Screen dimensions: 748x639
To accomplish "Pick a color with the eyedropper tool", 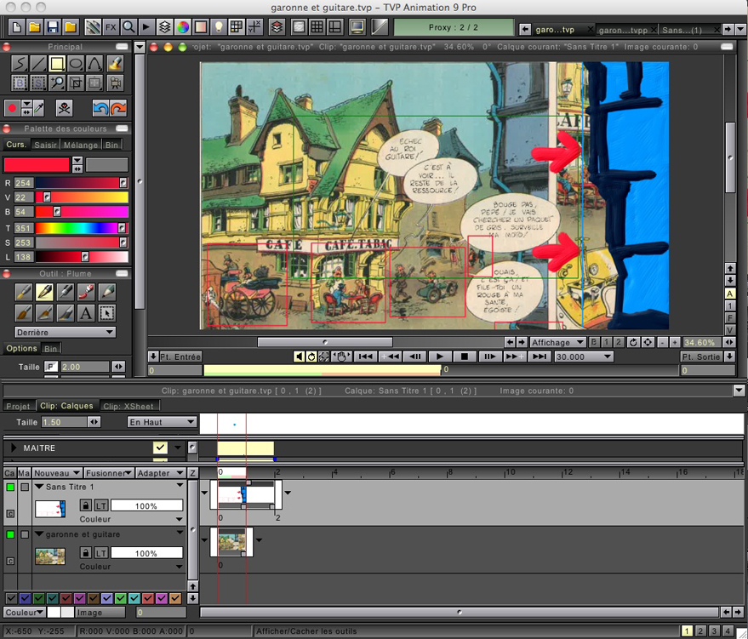I will click(x=39, y=108).
